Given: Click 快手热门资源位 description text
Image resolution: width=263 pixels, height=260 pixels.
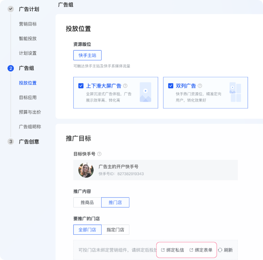Looking at the screenshot, I should click(x=198, y=97).
